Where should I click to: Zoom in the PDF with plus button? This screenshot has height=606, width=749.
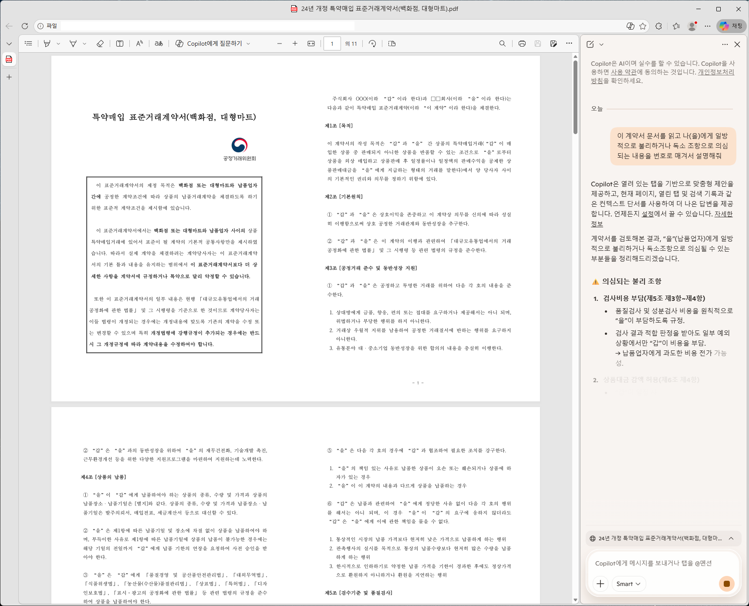[295, 44]
